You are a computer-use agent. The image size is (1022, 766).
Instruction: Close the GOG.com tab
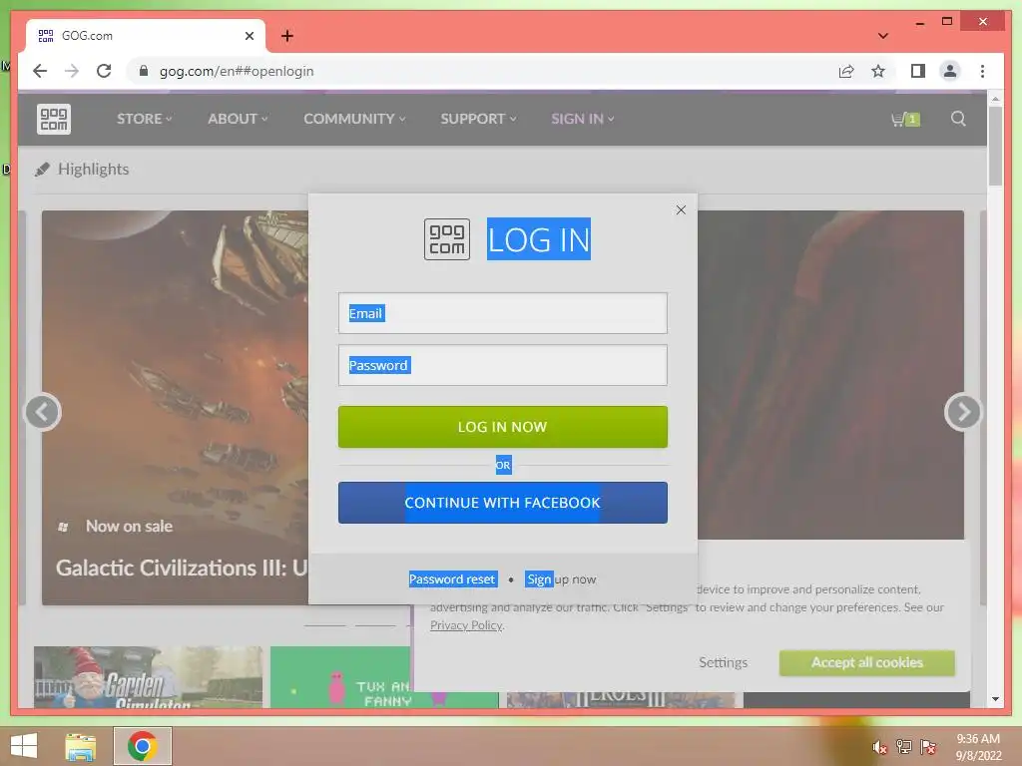pos(249,36)
